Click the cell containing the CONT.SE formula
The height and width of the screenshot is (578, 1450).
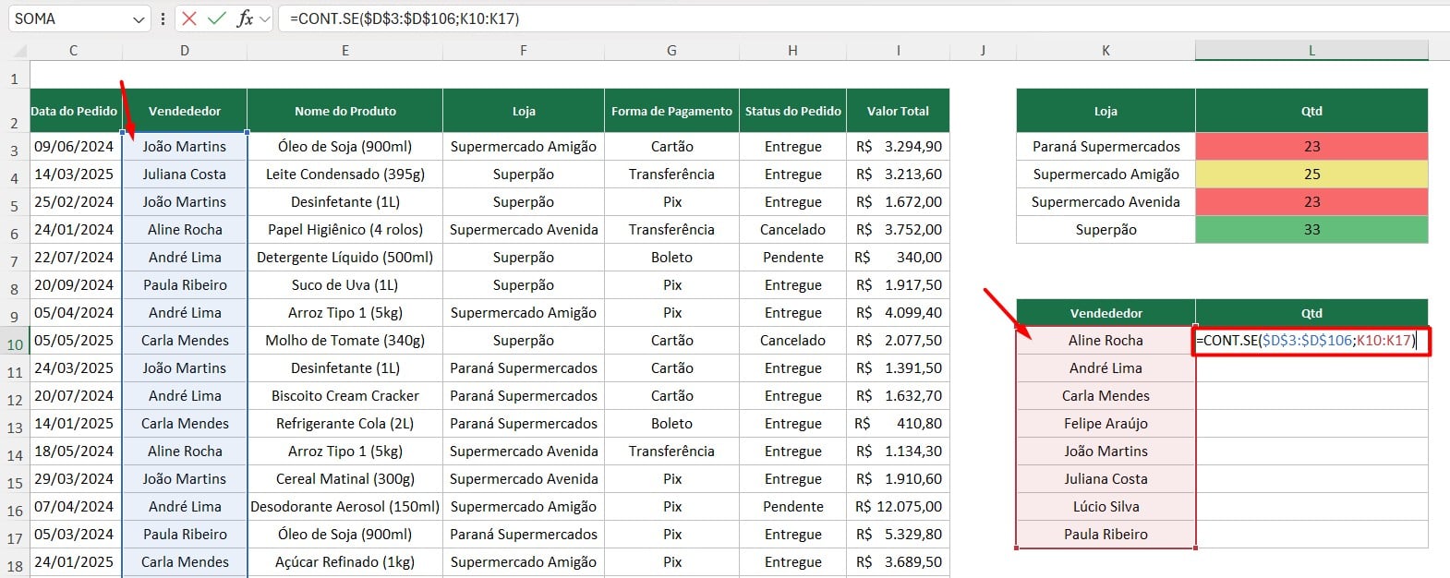coord(1311,341)
